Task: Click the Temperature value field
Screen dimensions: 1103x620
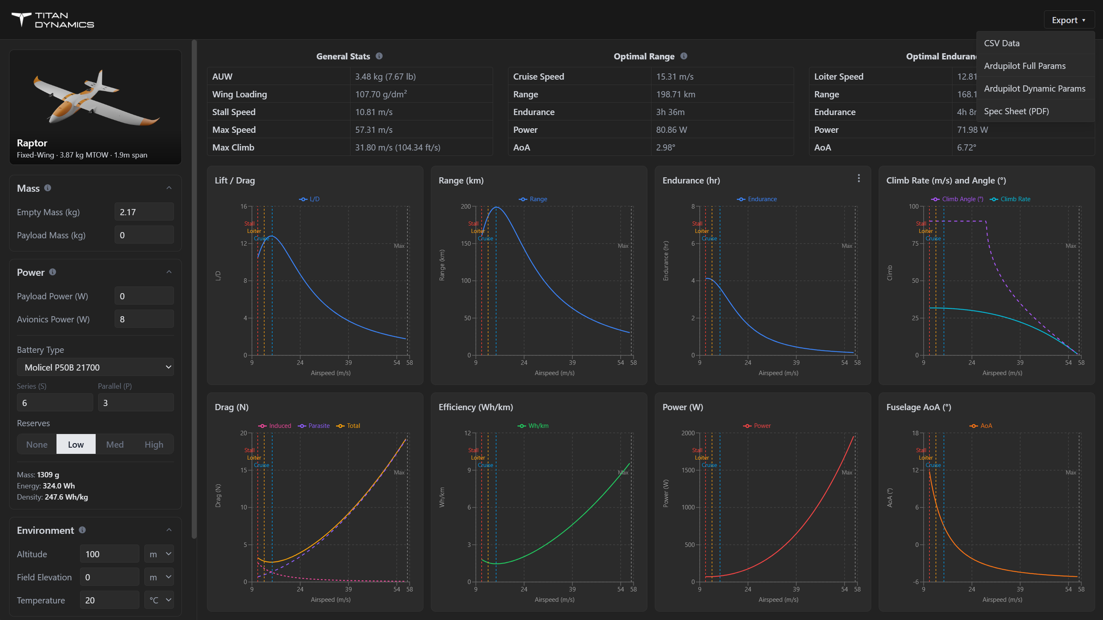Action: tap(109, 600)
